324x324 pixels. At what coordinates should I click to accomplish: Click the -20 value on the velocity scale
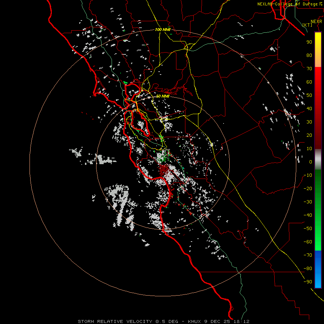(x=308, y=189)
